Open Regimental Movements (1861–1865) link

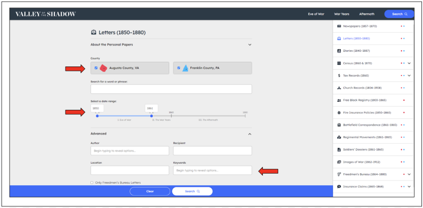(367, 137)
